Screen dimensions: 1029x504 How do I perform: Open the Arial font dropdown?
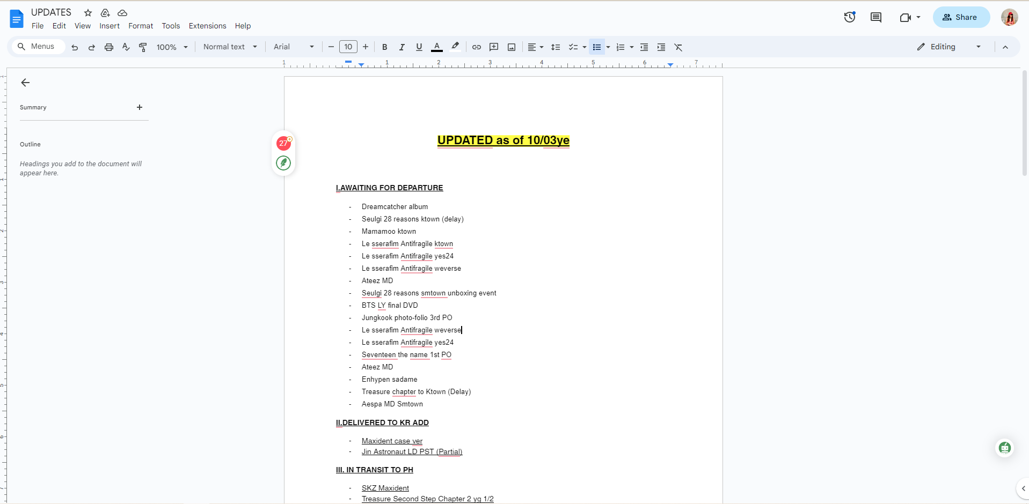pyautogui.click(x=294, y=47)
